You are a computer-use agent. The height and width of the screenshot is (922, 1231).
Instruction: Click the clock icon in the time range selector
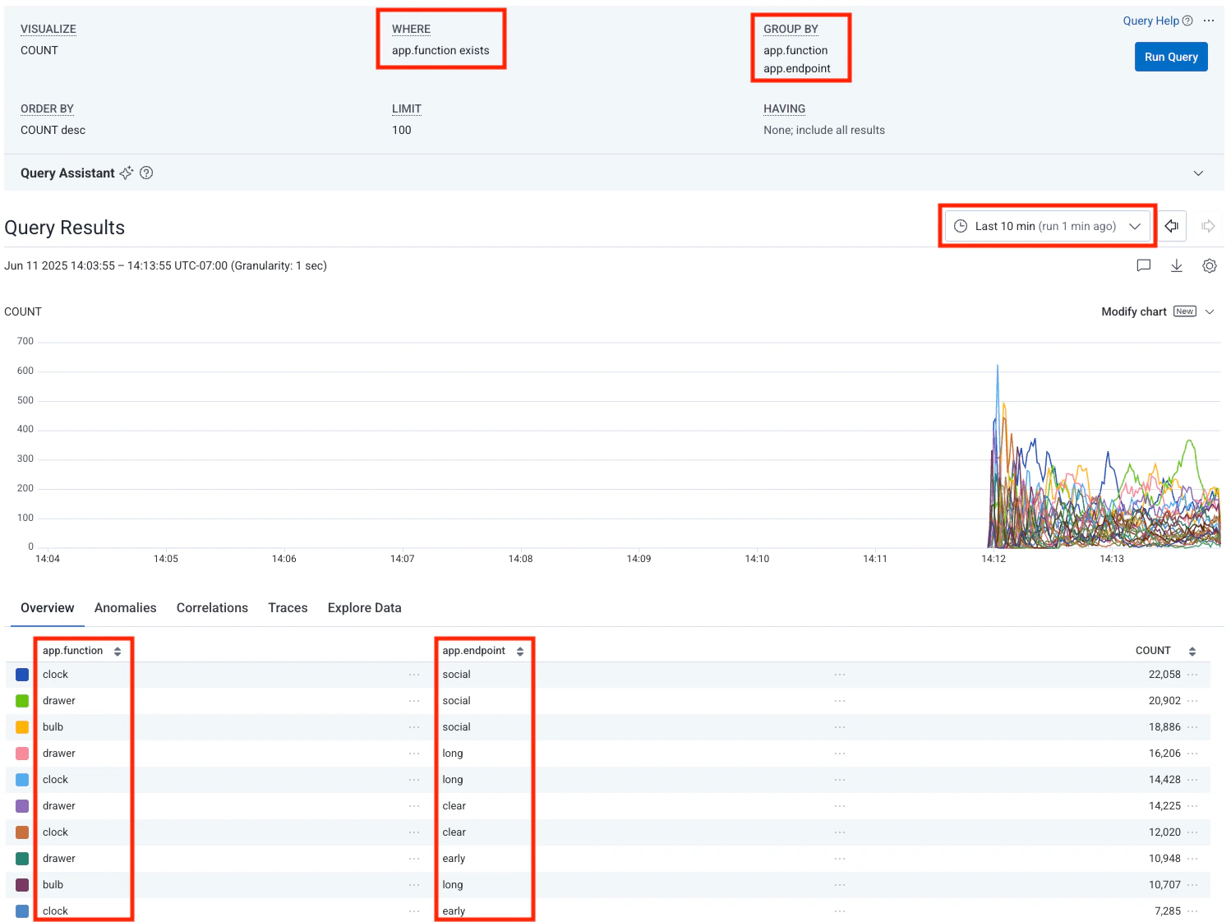(x=960, y=225)
